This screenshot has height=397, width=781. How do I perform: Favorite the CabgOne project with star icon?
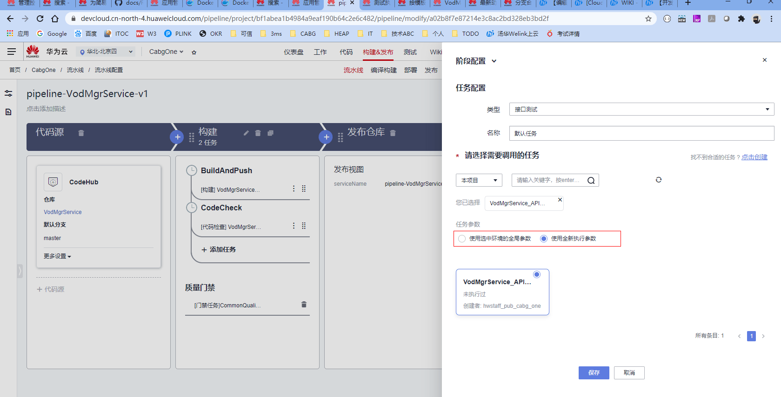(x=194, y=52)
